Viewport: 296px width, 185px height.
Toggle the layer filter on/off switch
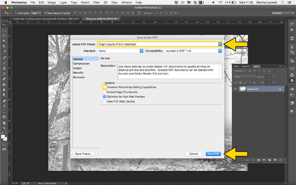click(x=275, y=71)
